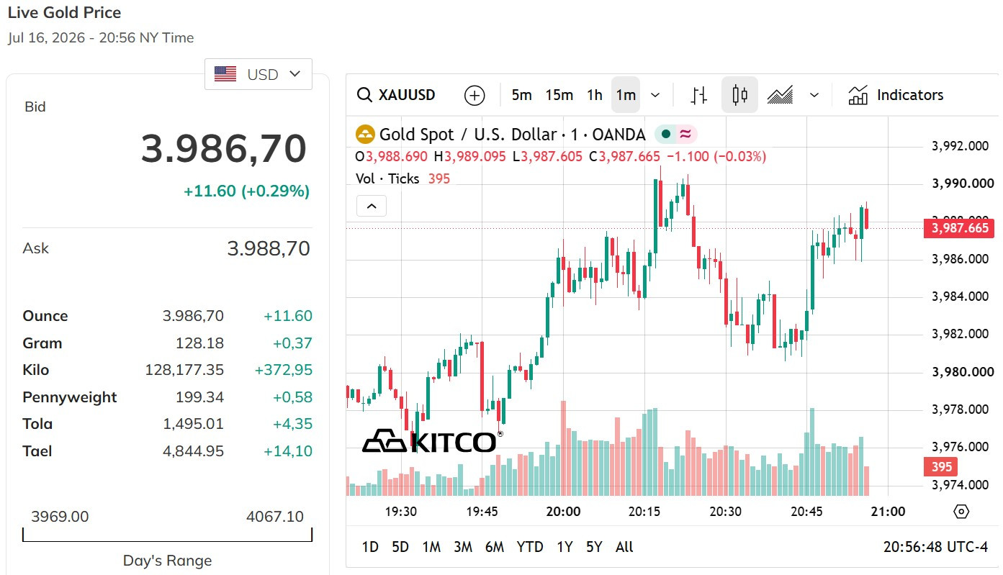Expand chart style options chevron

814,95
